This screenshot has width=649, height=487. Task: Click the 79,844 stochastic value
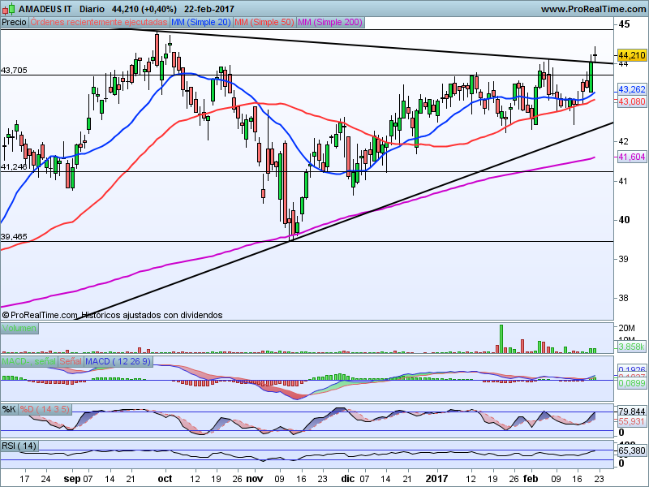[x=632, y=412]
